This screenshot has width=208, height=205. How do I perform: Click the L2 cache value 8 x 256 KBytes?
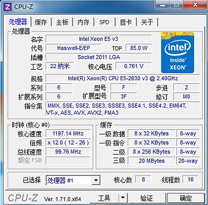pyautogui.click(x=152, y=152)
